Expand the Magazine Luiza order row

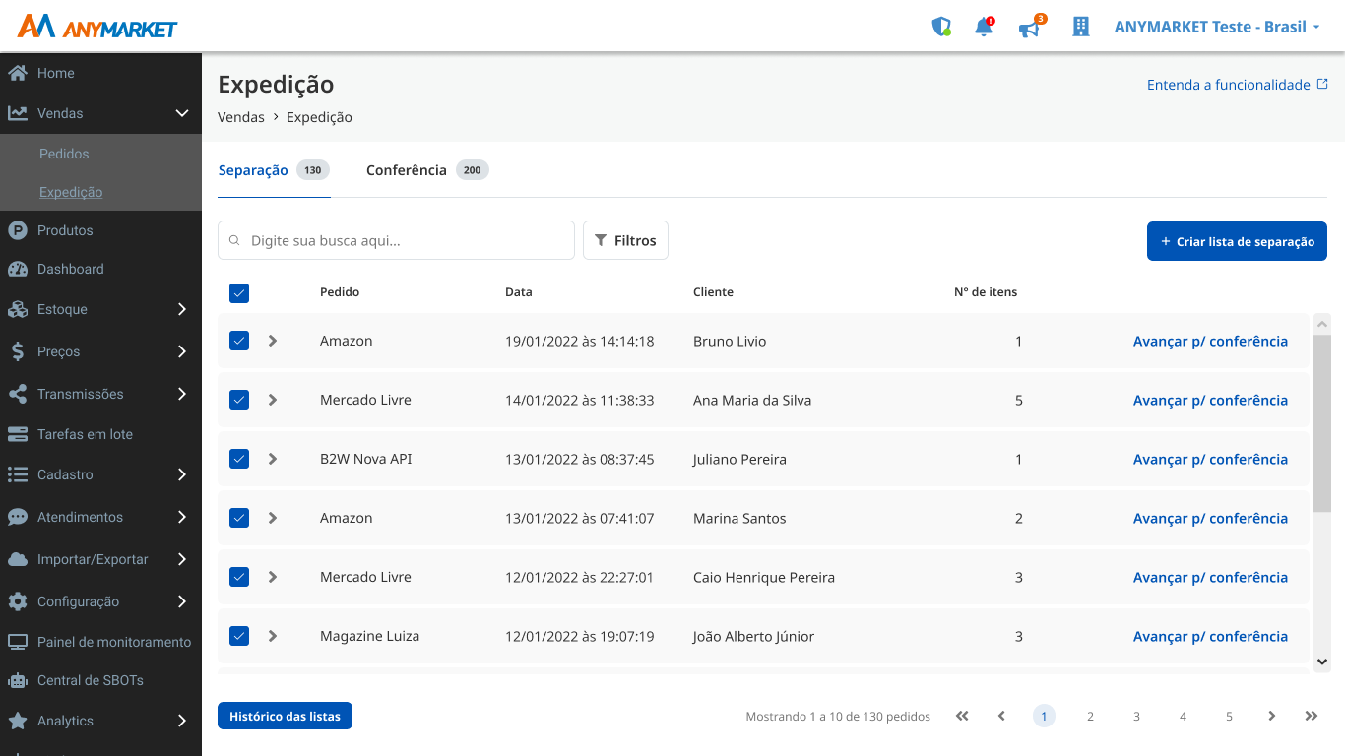[x=273, y=636]
